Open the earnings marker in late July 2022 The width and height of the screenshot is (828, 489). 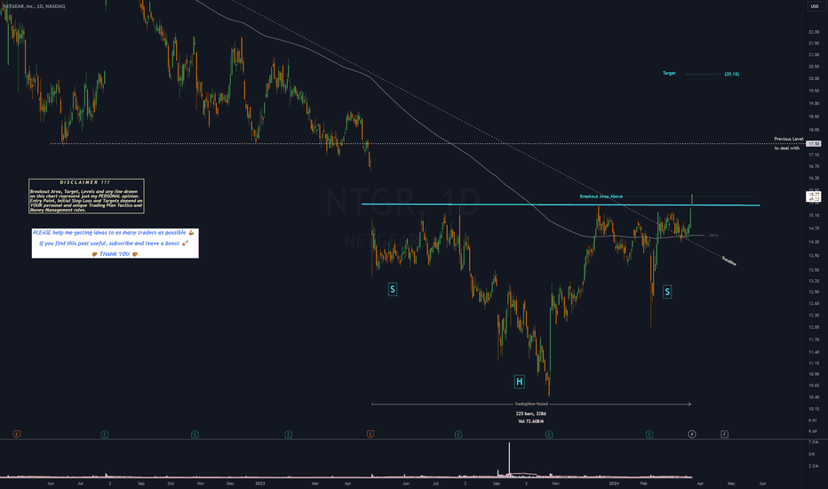click(105, 435)
